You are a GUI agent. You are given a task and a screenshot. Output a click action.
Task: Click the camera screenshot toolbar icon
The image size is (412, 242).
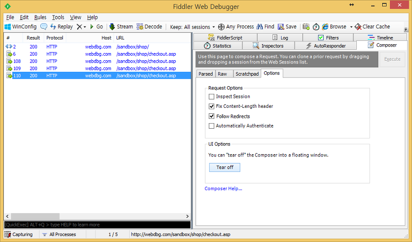pyautogui.click(x=306, y=27)
